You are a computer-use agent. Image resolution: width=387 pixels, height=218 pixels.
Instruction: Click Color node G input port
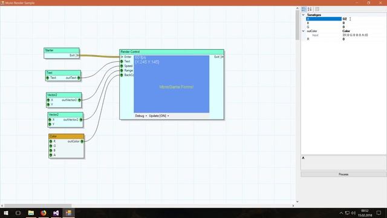[51, 146]
